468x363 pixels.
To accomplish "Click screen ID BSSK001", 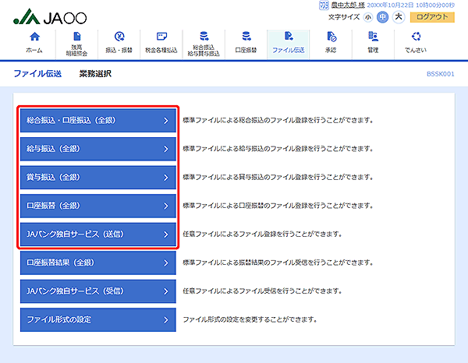I will tap(440, 74).
